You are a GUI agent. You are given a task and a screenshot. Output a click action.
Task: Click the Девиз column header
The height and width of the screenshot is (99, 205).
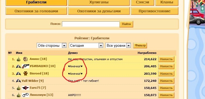[x=73, y=53]
